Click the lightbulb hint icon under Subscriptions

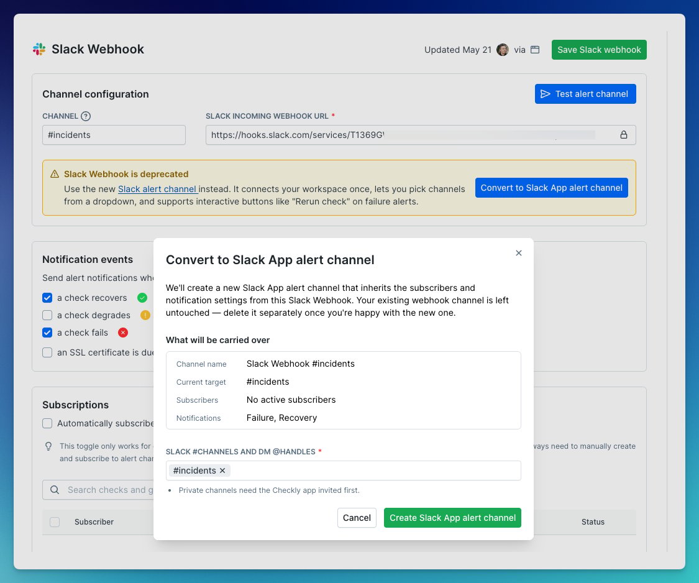pos(48,446)
